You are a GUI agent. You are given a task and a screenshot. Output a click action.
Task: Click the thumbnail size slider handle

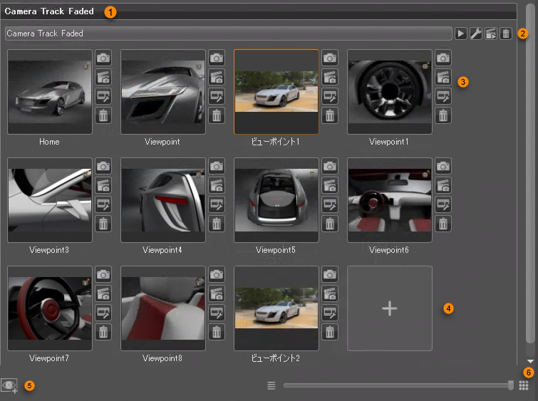(x=511, y=385)
